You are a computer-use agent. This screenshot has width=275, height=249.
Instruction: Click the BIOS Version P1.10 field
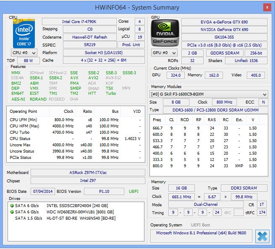point(103,191)
